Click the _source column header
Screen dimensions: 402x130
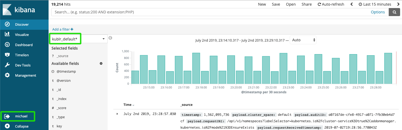(186, 105)
